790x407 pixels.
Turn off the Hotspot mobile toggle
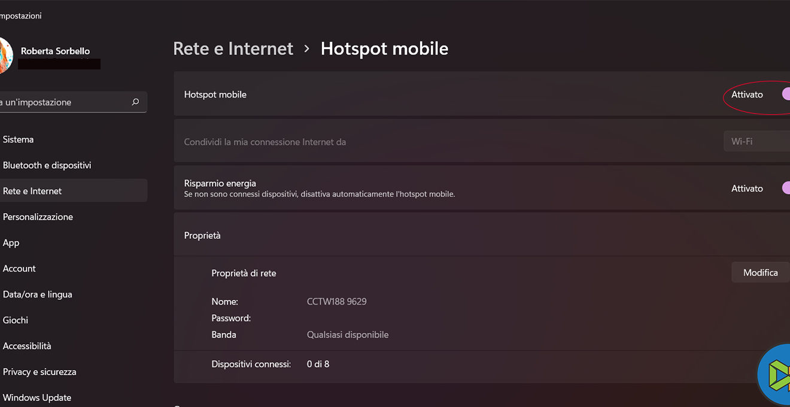(x=785, y=95)
